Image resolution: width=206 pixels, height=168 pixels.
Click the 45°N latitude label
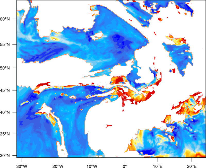[5, 90]
